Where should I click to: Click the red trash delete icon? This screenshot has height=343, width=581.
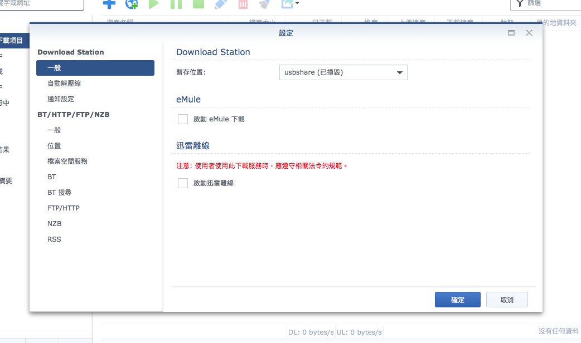(243, 4)
